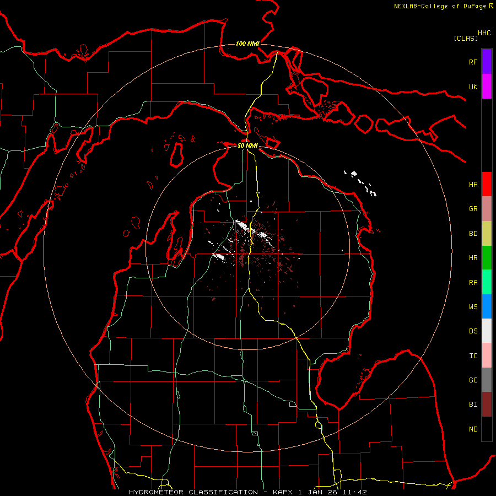This screenshot has height=496, width=496.
Task: Click the UK magenta legend color block
Action: (x=487, y=87)
